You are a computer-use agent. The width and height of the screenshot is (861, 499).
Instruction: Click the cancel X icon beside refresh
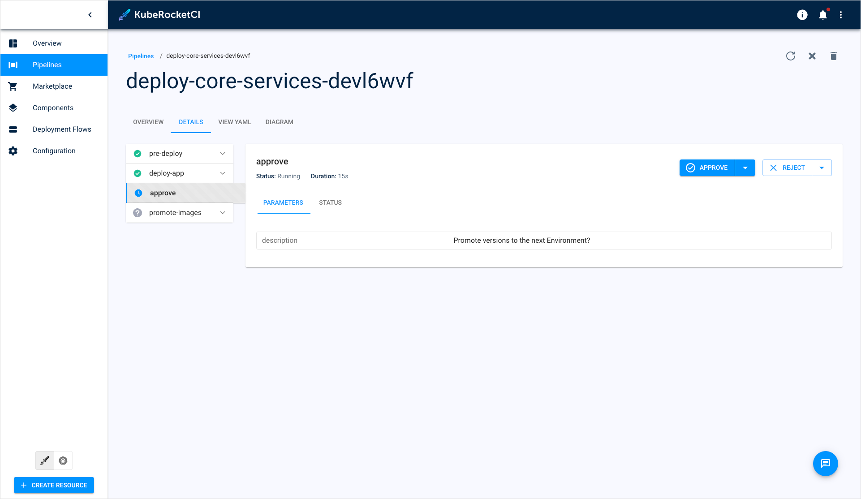point(812,56)
